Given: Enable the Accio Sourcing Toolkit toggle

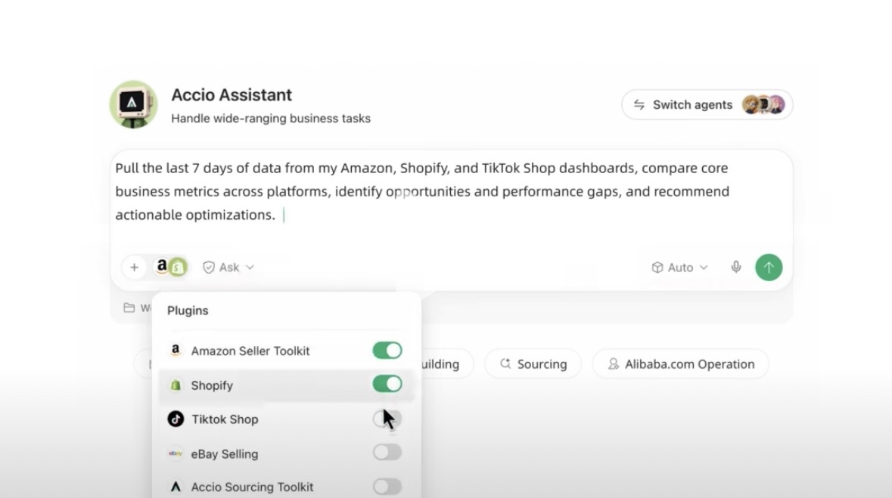Looking at the screenshot, I should [387, 486].
